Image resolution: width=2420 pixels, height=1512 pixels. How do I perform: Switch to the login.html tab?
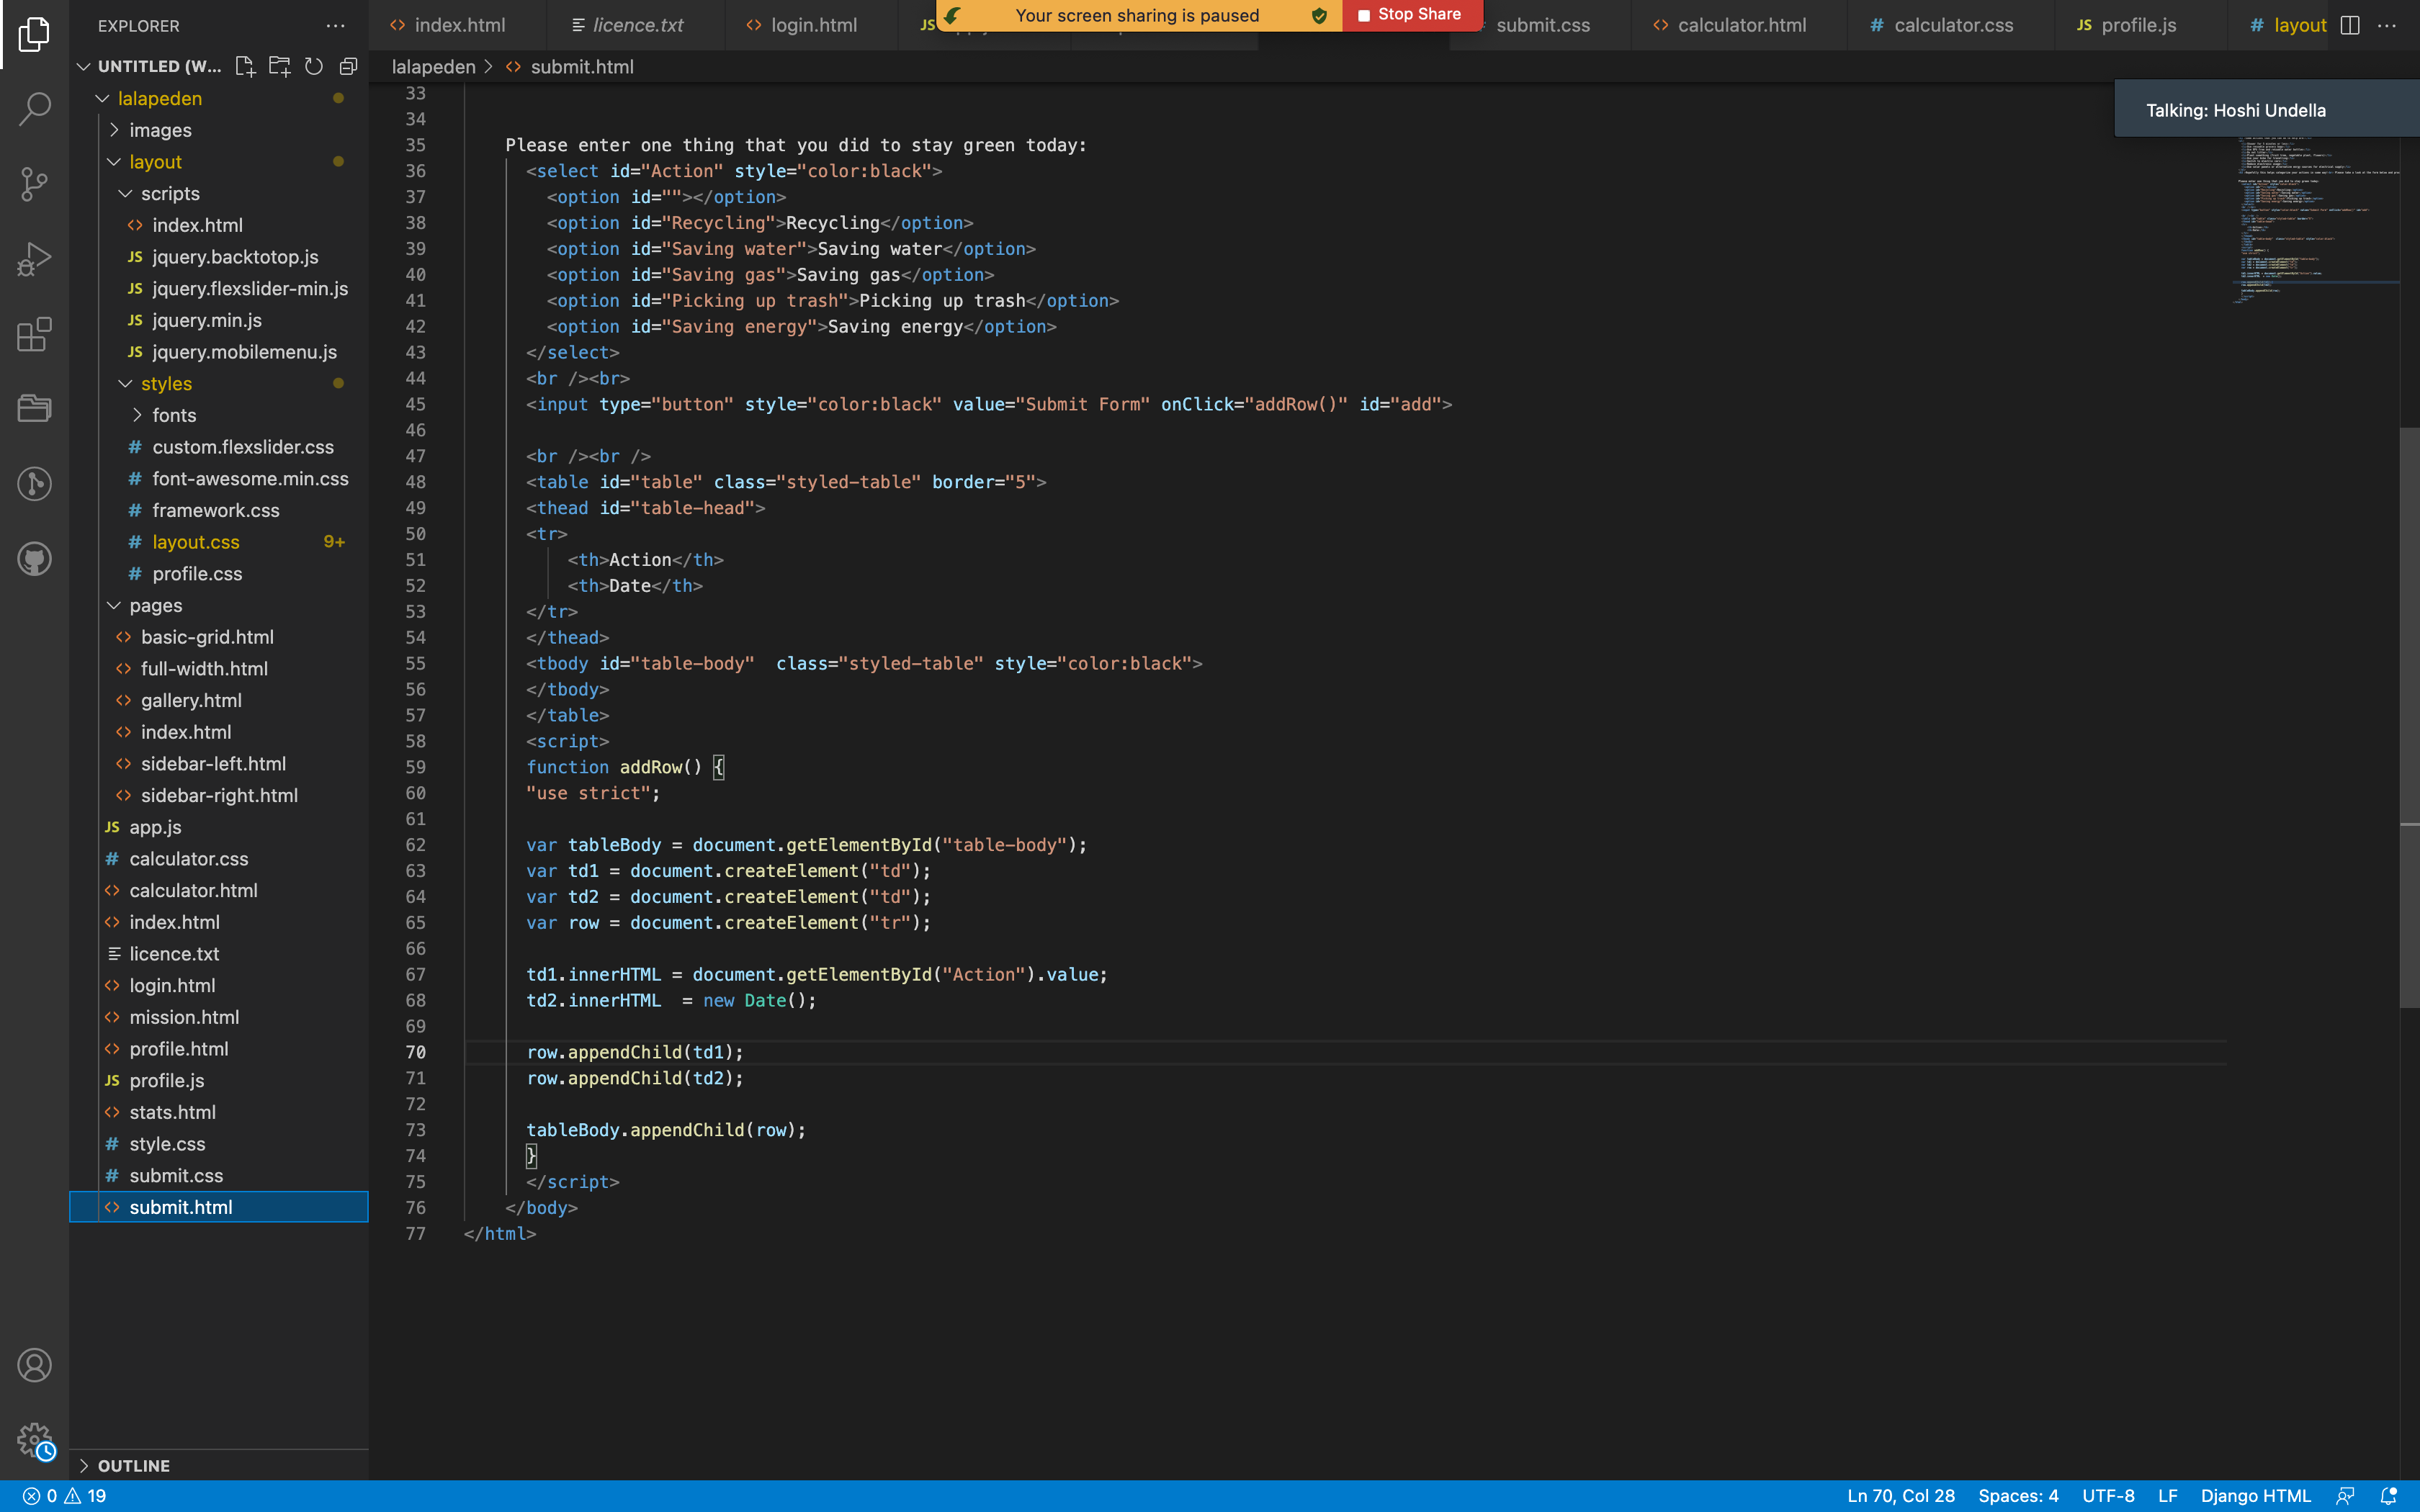point(813,25)
